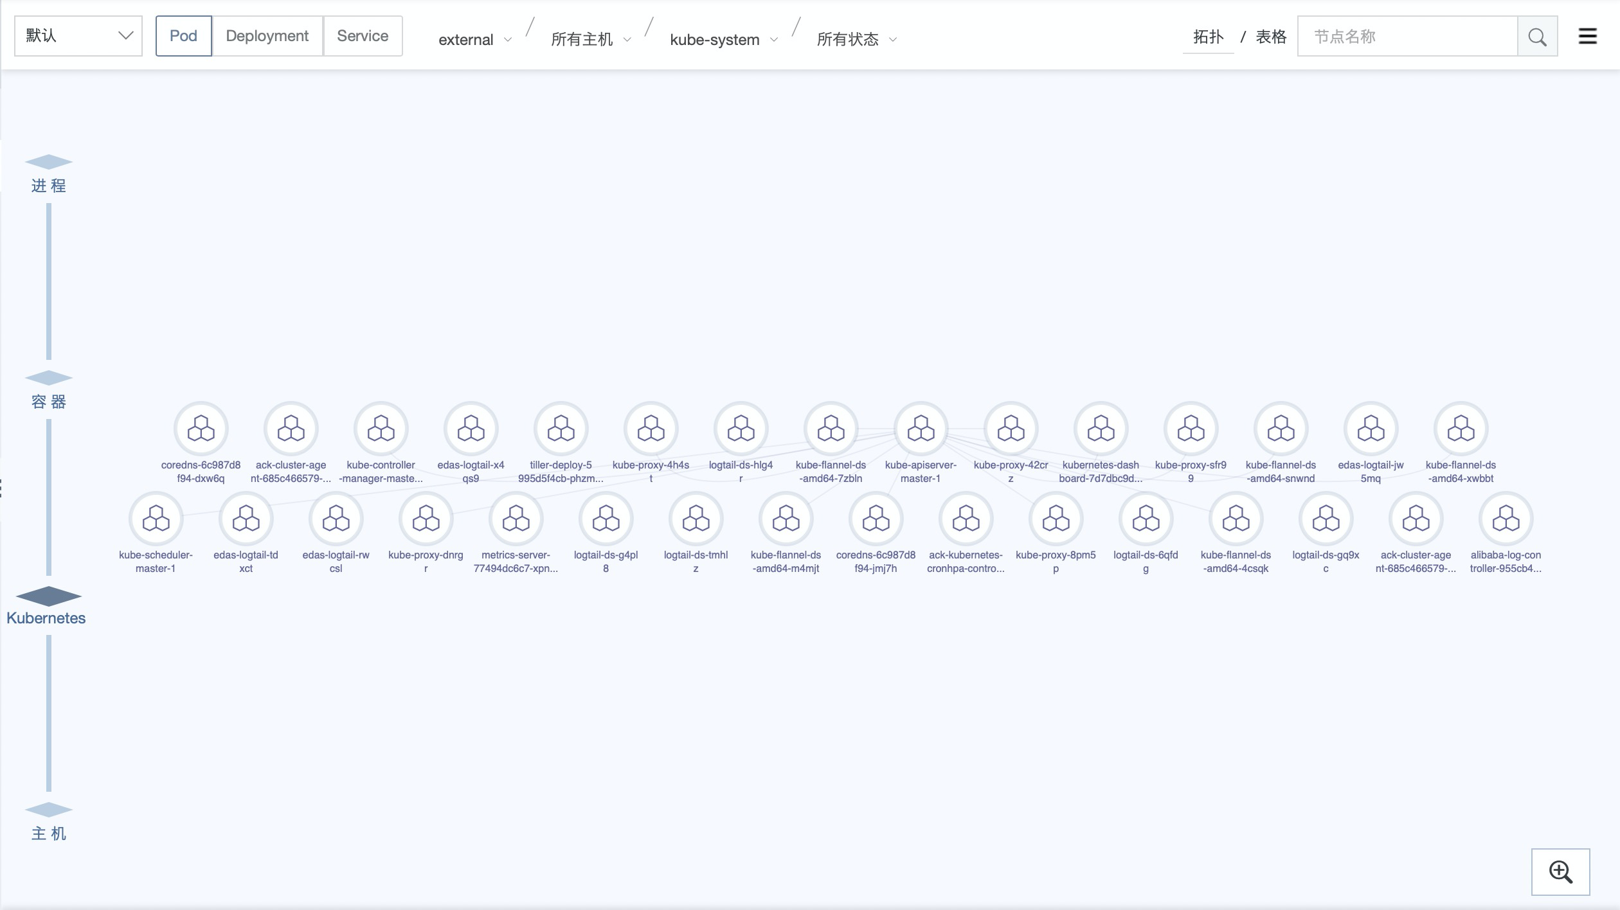Select the edas-logtail-x4qs9 pod node

click(471, 429)
